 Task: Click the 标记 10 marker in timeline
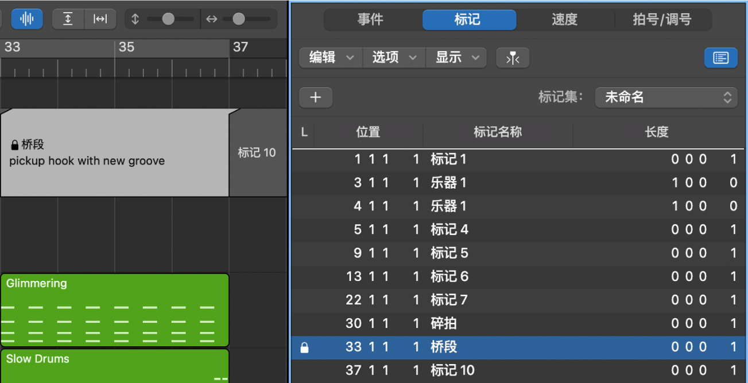[x=257, y=153]
